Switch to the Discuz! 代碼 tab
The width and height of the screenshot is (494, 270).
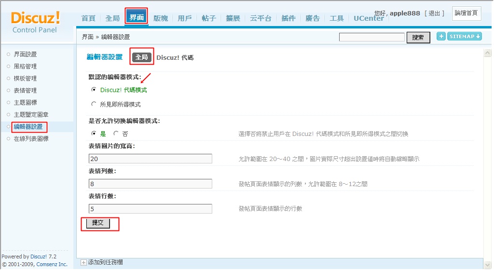(x=175, y=57)
